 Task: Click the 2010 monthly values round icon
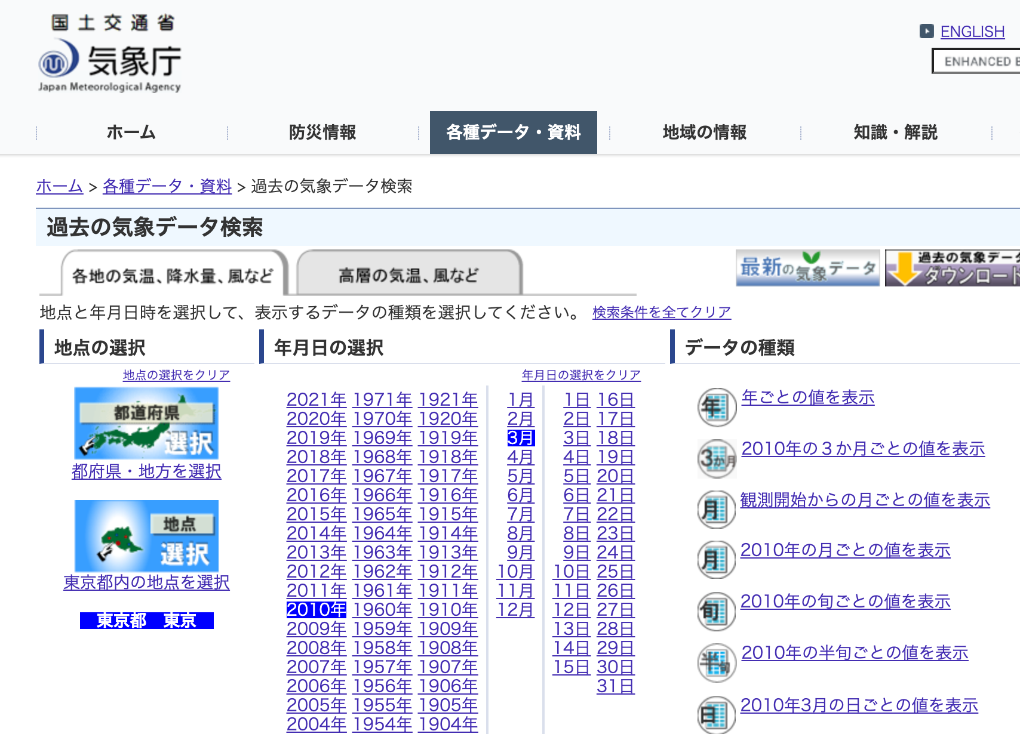point(717,560)
